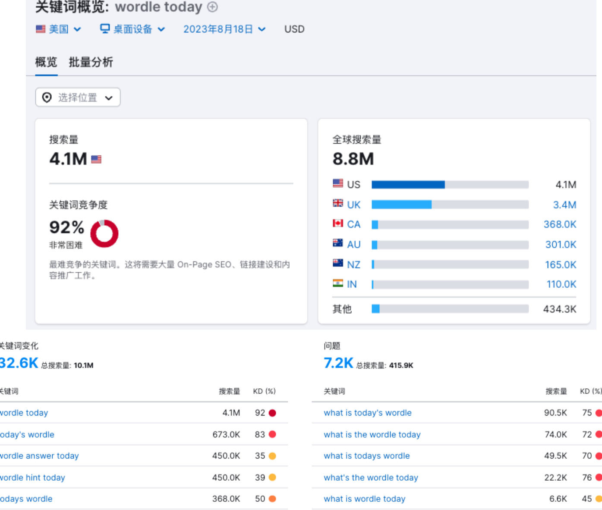The image size is (602, 510).
Task: Click the India flag icon
Action: [338, 283]
